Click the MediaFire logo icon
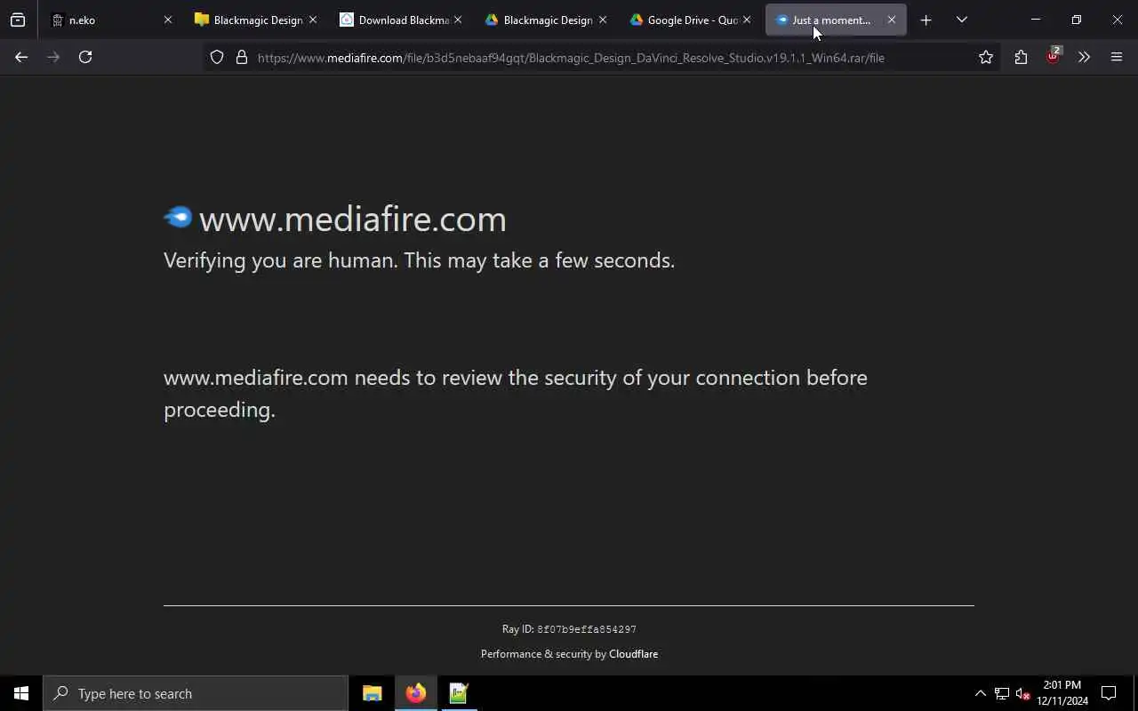 click(x=178, y=217)
